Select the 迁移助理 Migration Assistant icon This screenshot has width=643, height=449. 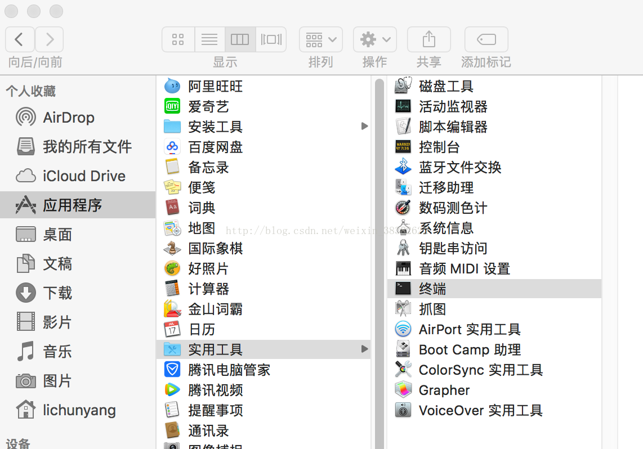coord(403,187)
